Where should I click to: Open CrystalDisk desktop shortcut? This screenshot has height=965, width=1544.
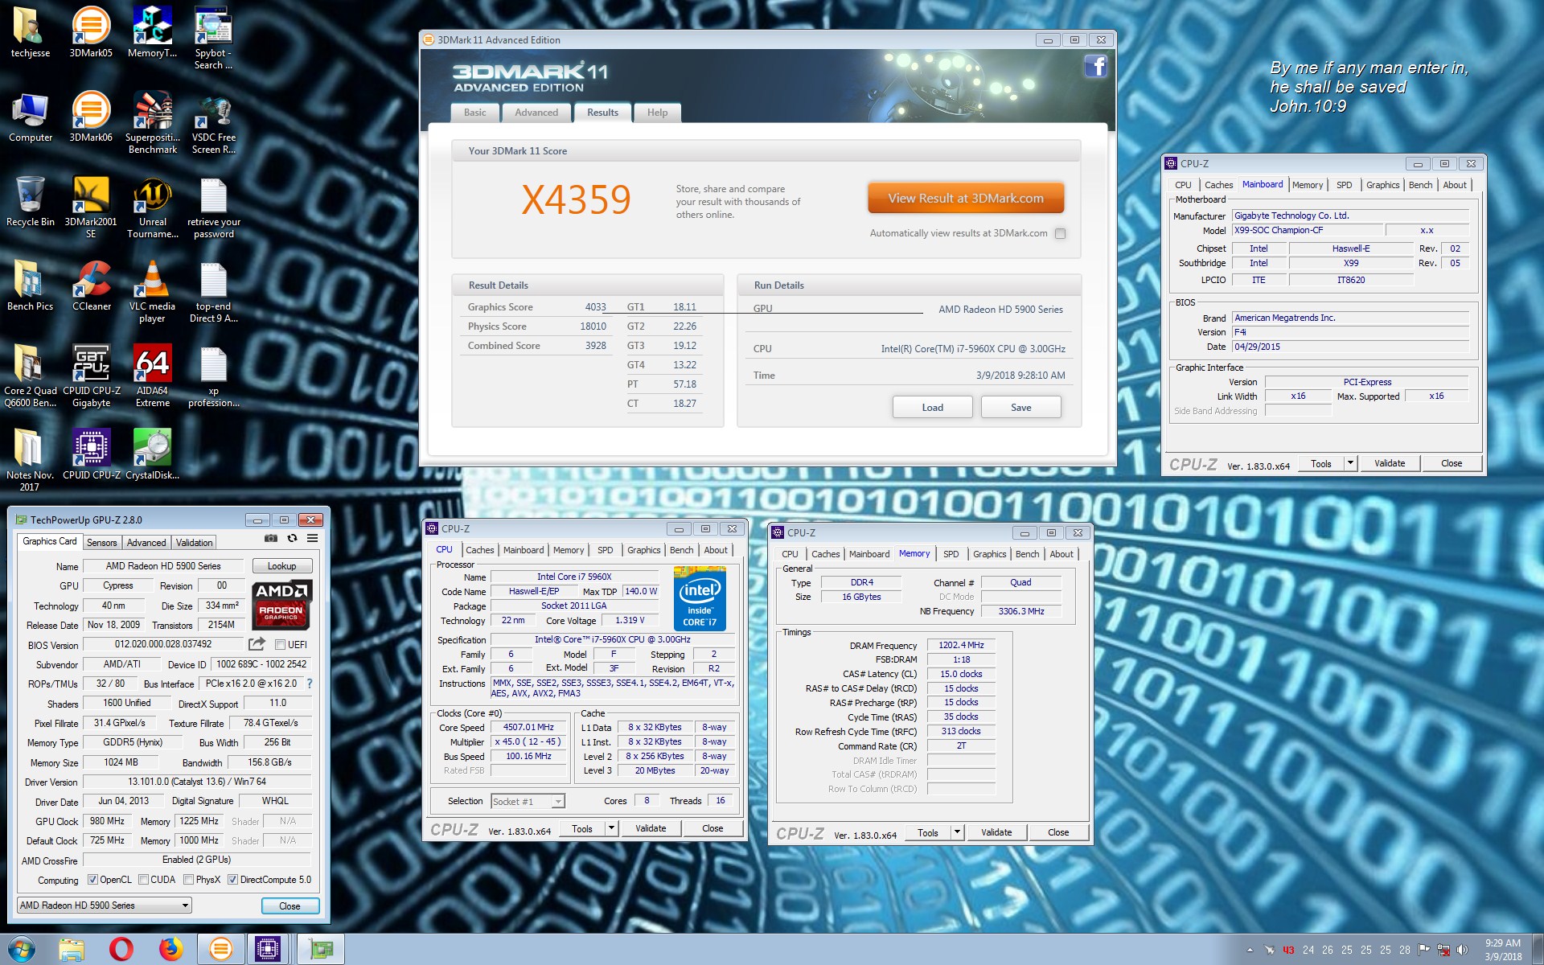point(152,454)
